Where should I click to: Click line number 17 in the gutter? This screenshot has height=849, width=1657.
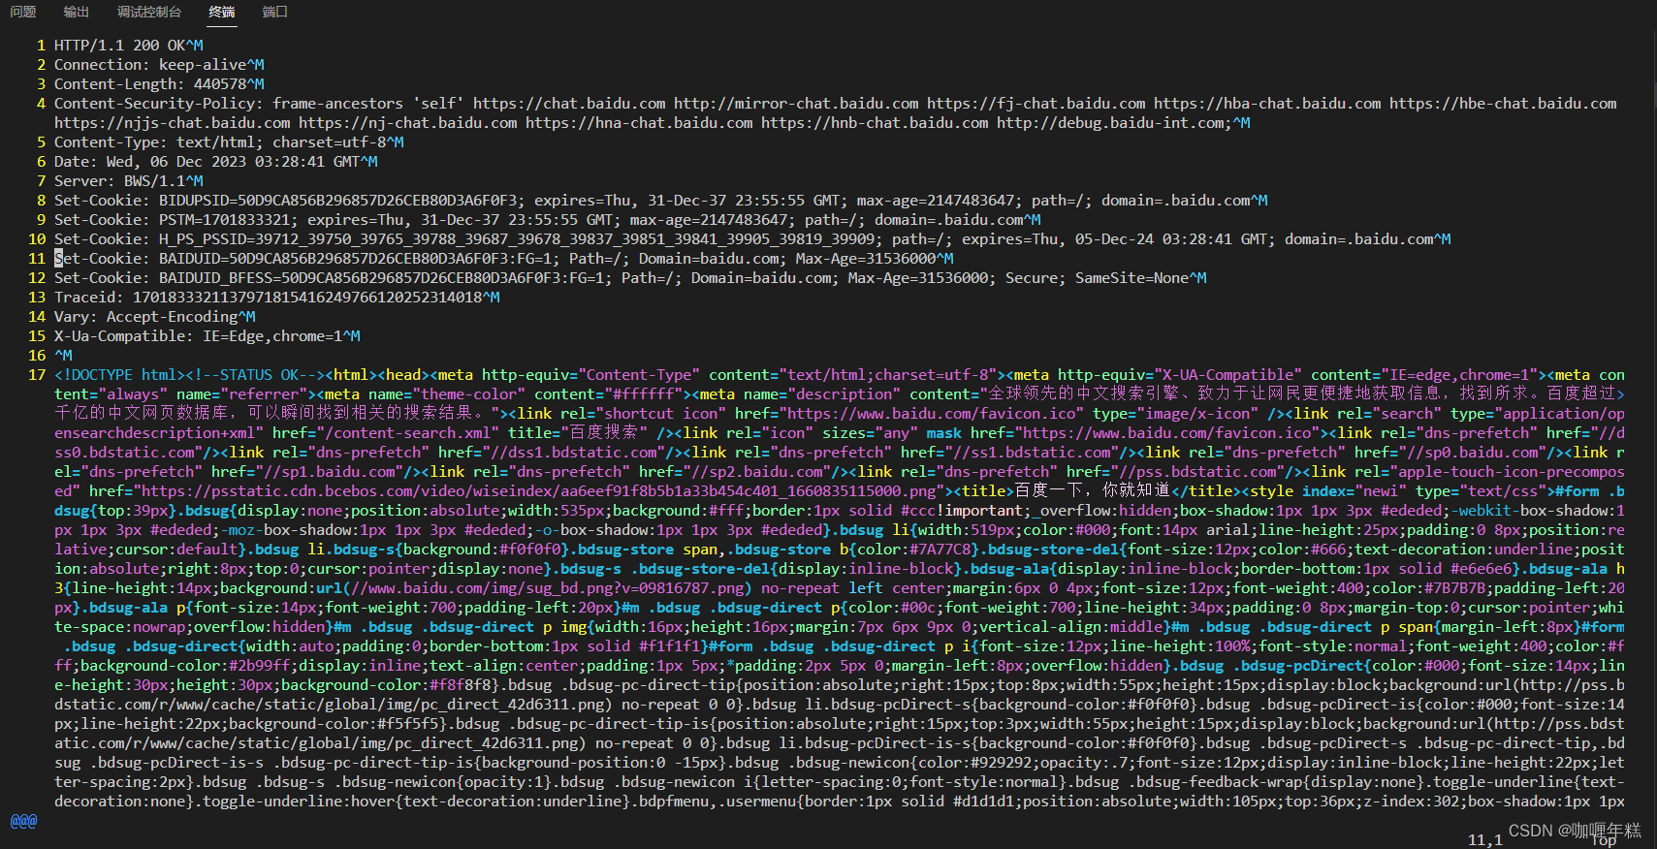point(37,375)
